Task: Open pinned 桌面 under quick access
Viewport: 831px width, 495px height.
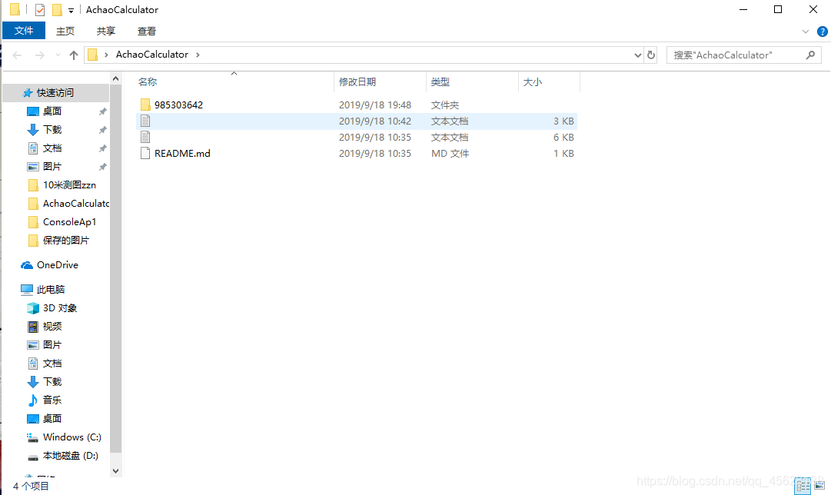Action: point(52,111)
